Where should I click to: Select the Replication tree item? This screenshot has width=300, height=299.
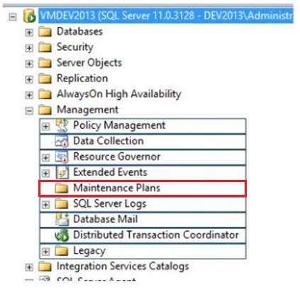tap(82, 79)
